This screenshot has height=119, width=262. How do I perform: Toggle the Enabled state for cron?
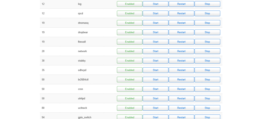(x=129, y=89)
